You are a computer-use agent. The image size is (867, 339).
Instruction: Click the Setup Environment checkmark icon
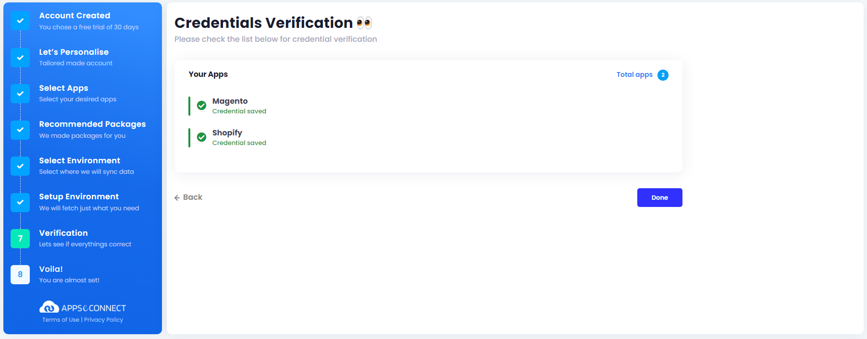coord(20,203)
